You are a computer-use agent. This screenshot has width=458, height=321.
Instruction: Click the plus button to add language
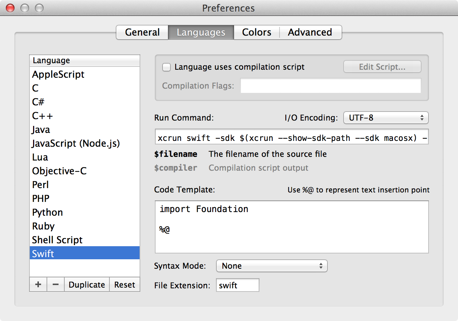[x=38, y=285]
